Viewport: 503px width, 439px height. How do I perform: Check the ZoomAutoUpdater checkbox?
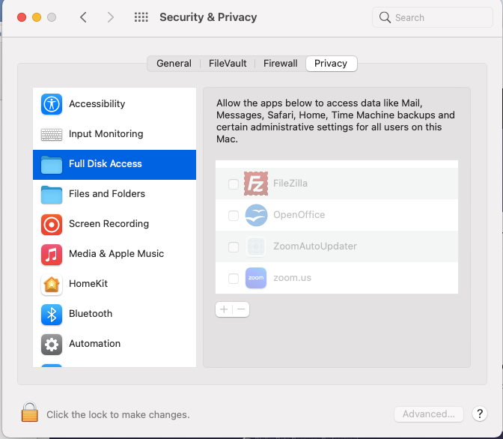coord(234,247)
